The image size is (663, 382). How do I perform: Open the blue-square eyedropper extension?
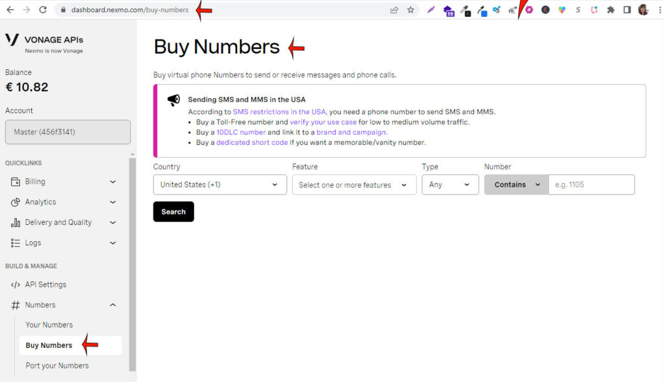point(482,10)
